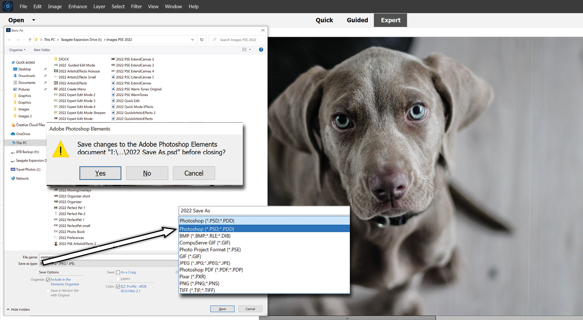Screen dimensions: 583x320
Task: Go back in the Save As dialog
Action: click(10, 40)
